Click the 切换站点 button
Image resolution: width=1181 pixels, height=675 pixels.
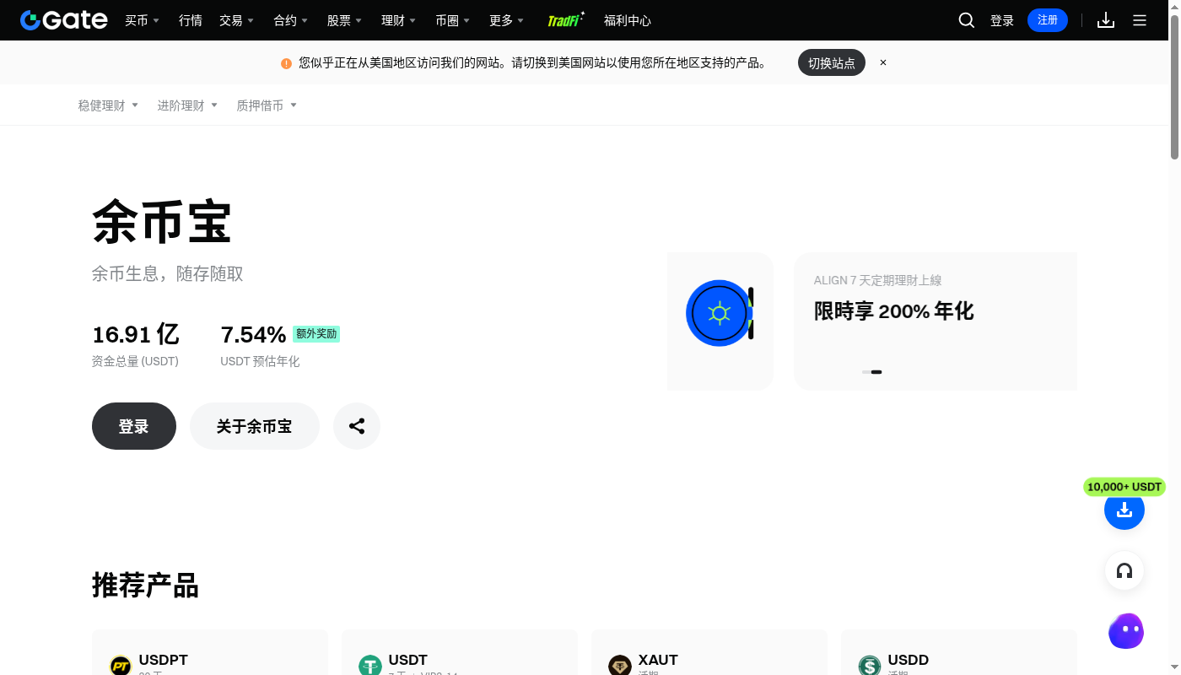coord(832,62)
